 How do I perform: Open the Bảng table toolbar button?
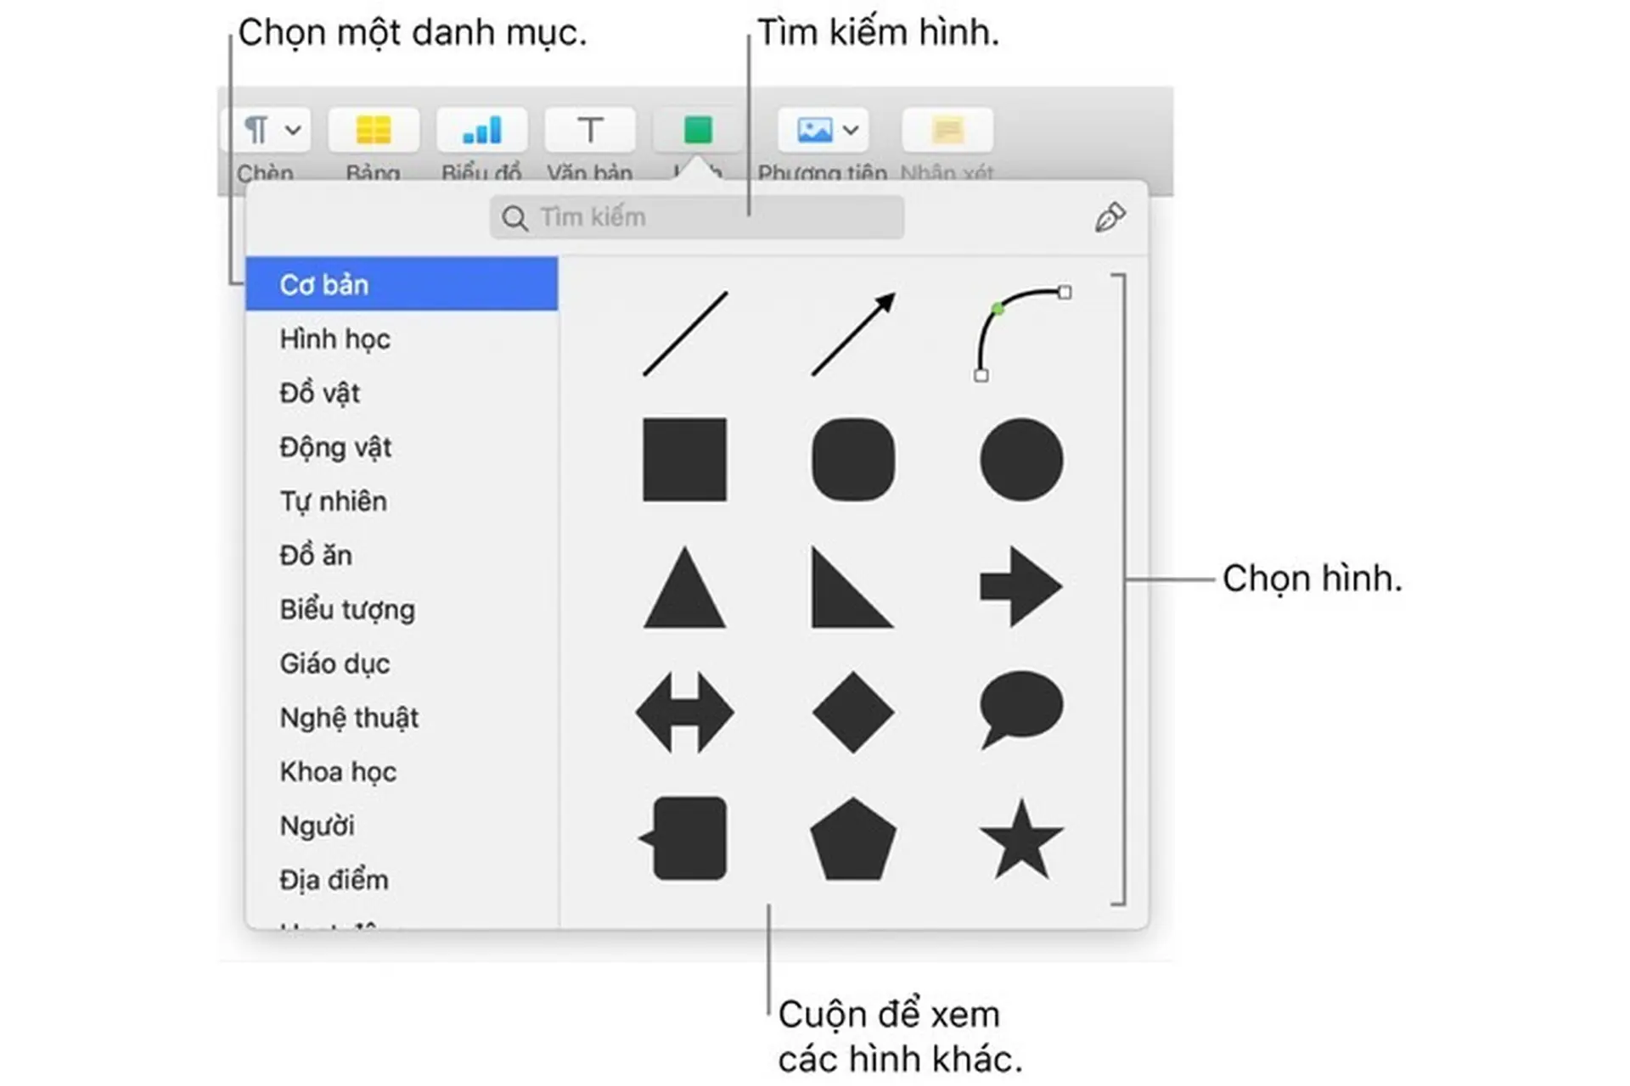[374, 130]
